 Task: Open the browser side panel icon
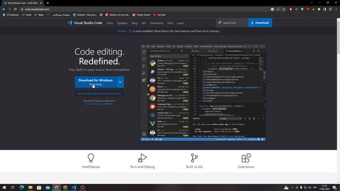pos(325,10)
